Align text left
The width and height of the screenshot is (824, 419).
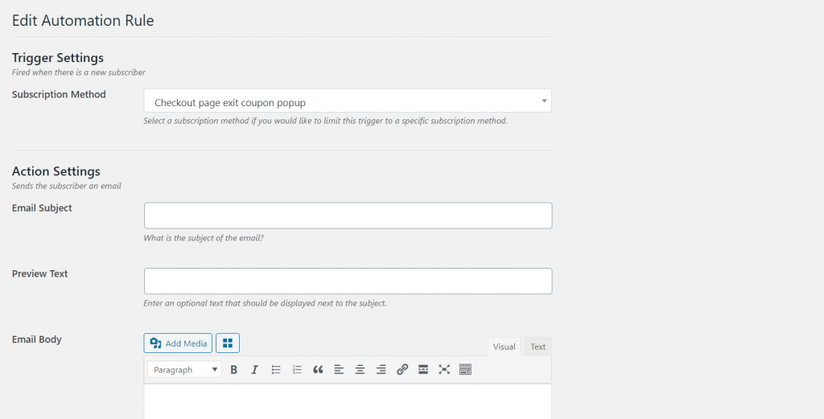339,370
